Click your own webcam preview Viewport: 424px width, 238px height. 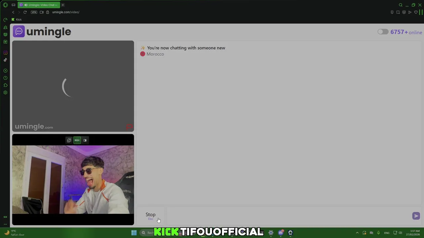pos(73,180)
